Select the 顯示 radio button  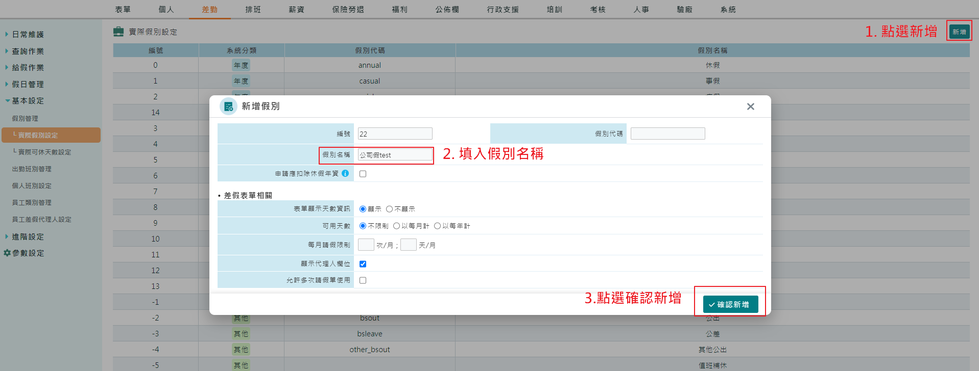tap(363, 209)
